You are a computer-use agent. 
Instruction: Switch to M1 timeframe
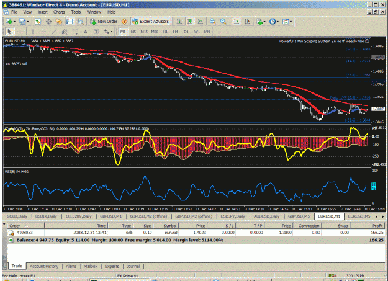tap(123, 32)
